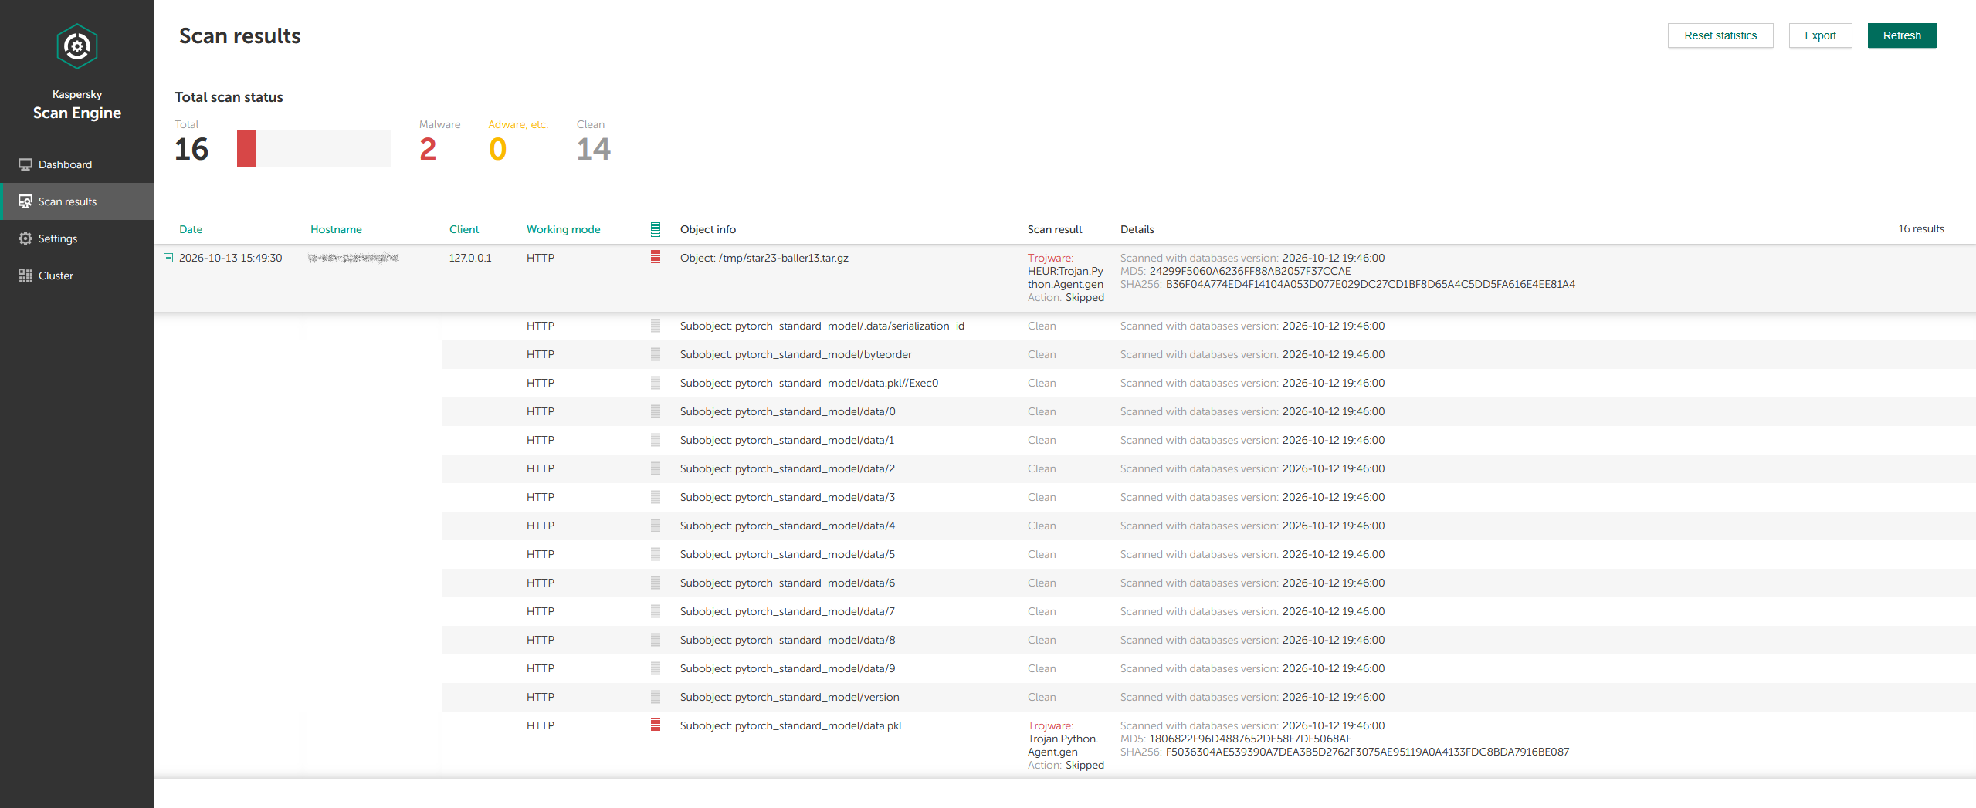Click HEUR:Trojan.Python.Agent.gen scan result
Image resolution: width=1976 pixels, height=808 pixels.
click(x=1066, y=278)
